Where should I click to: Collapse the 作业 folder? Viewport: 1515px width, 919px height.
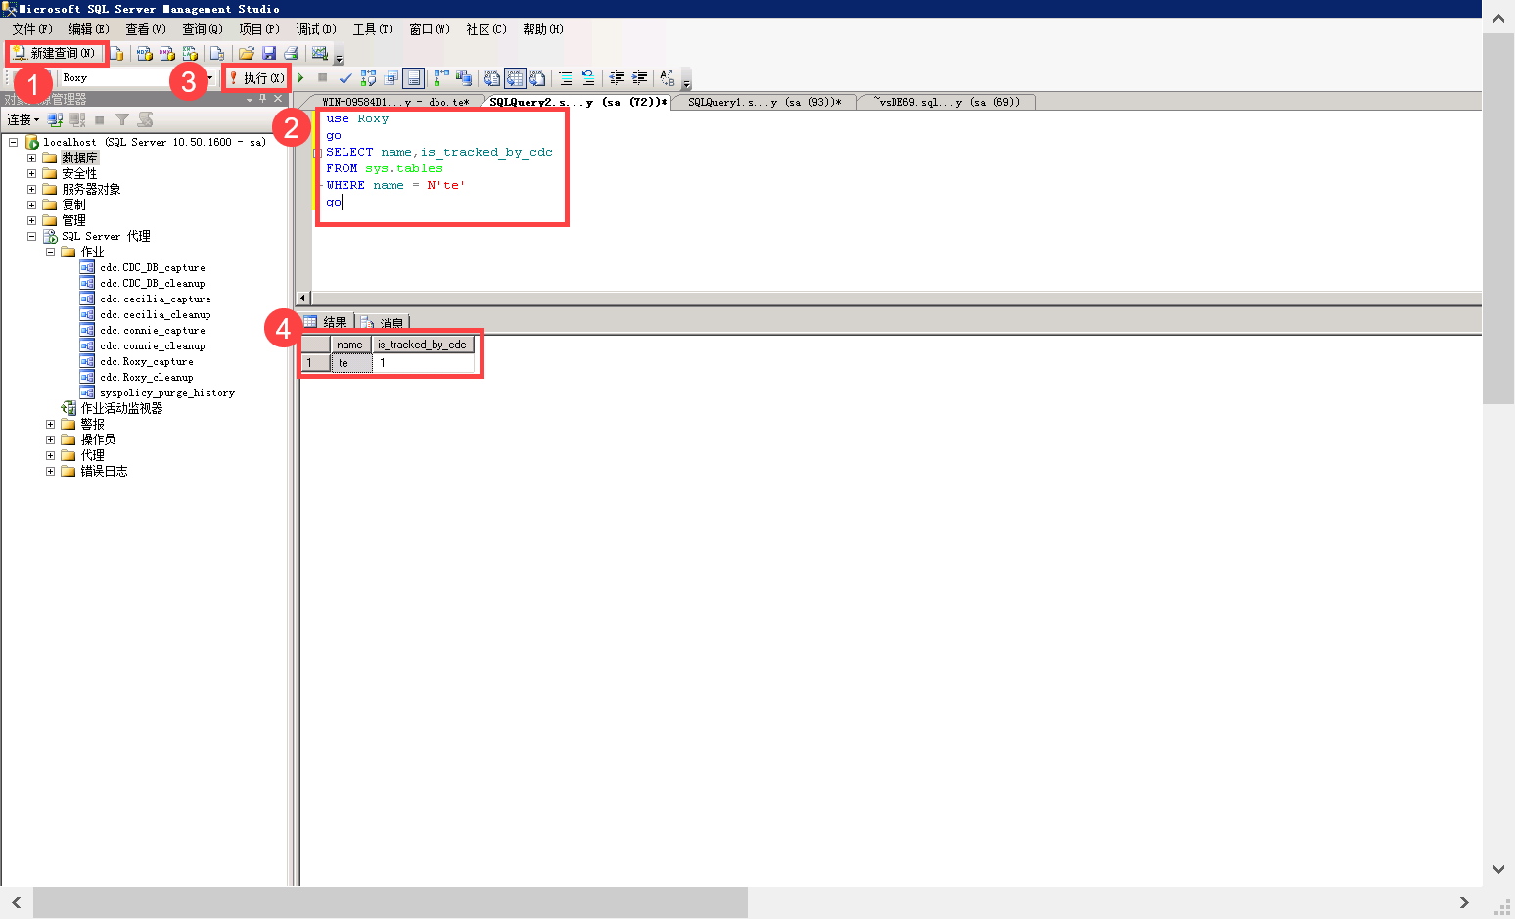pos(50,252)
